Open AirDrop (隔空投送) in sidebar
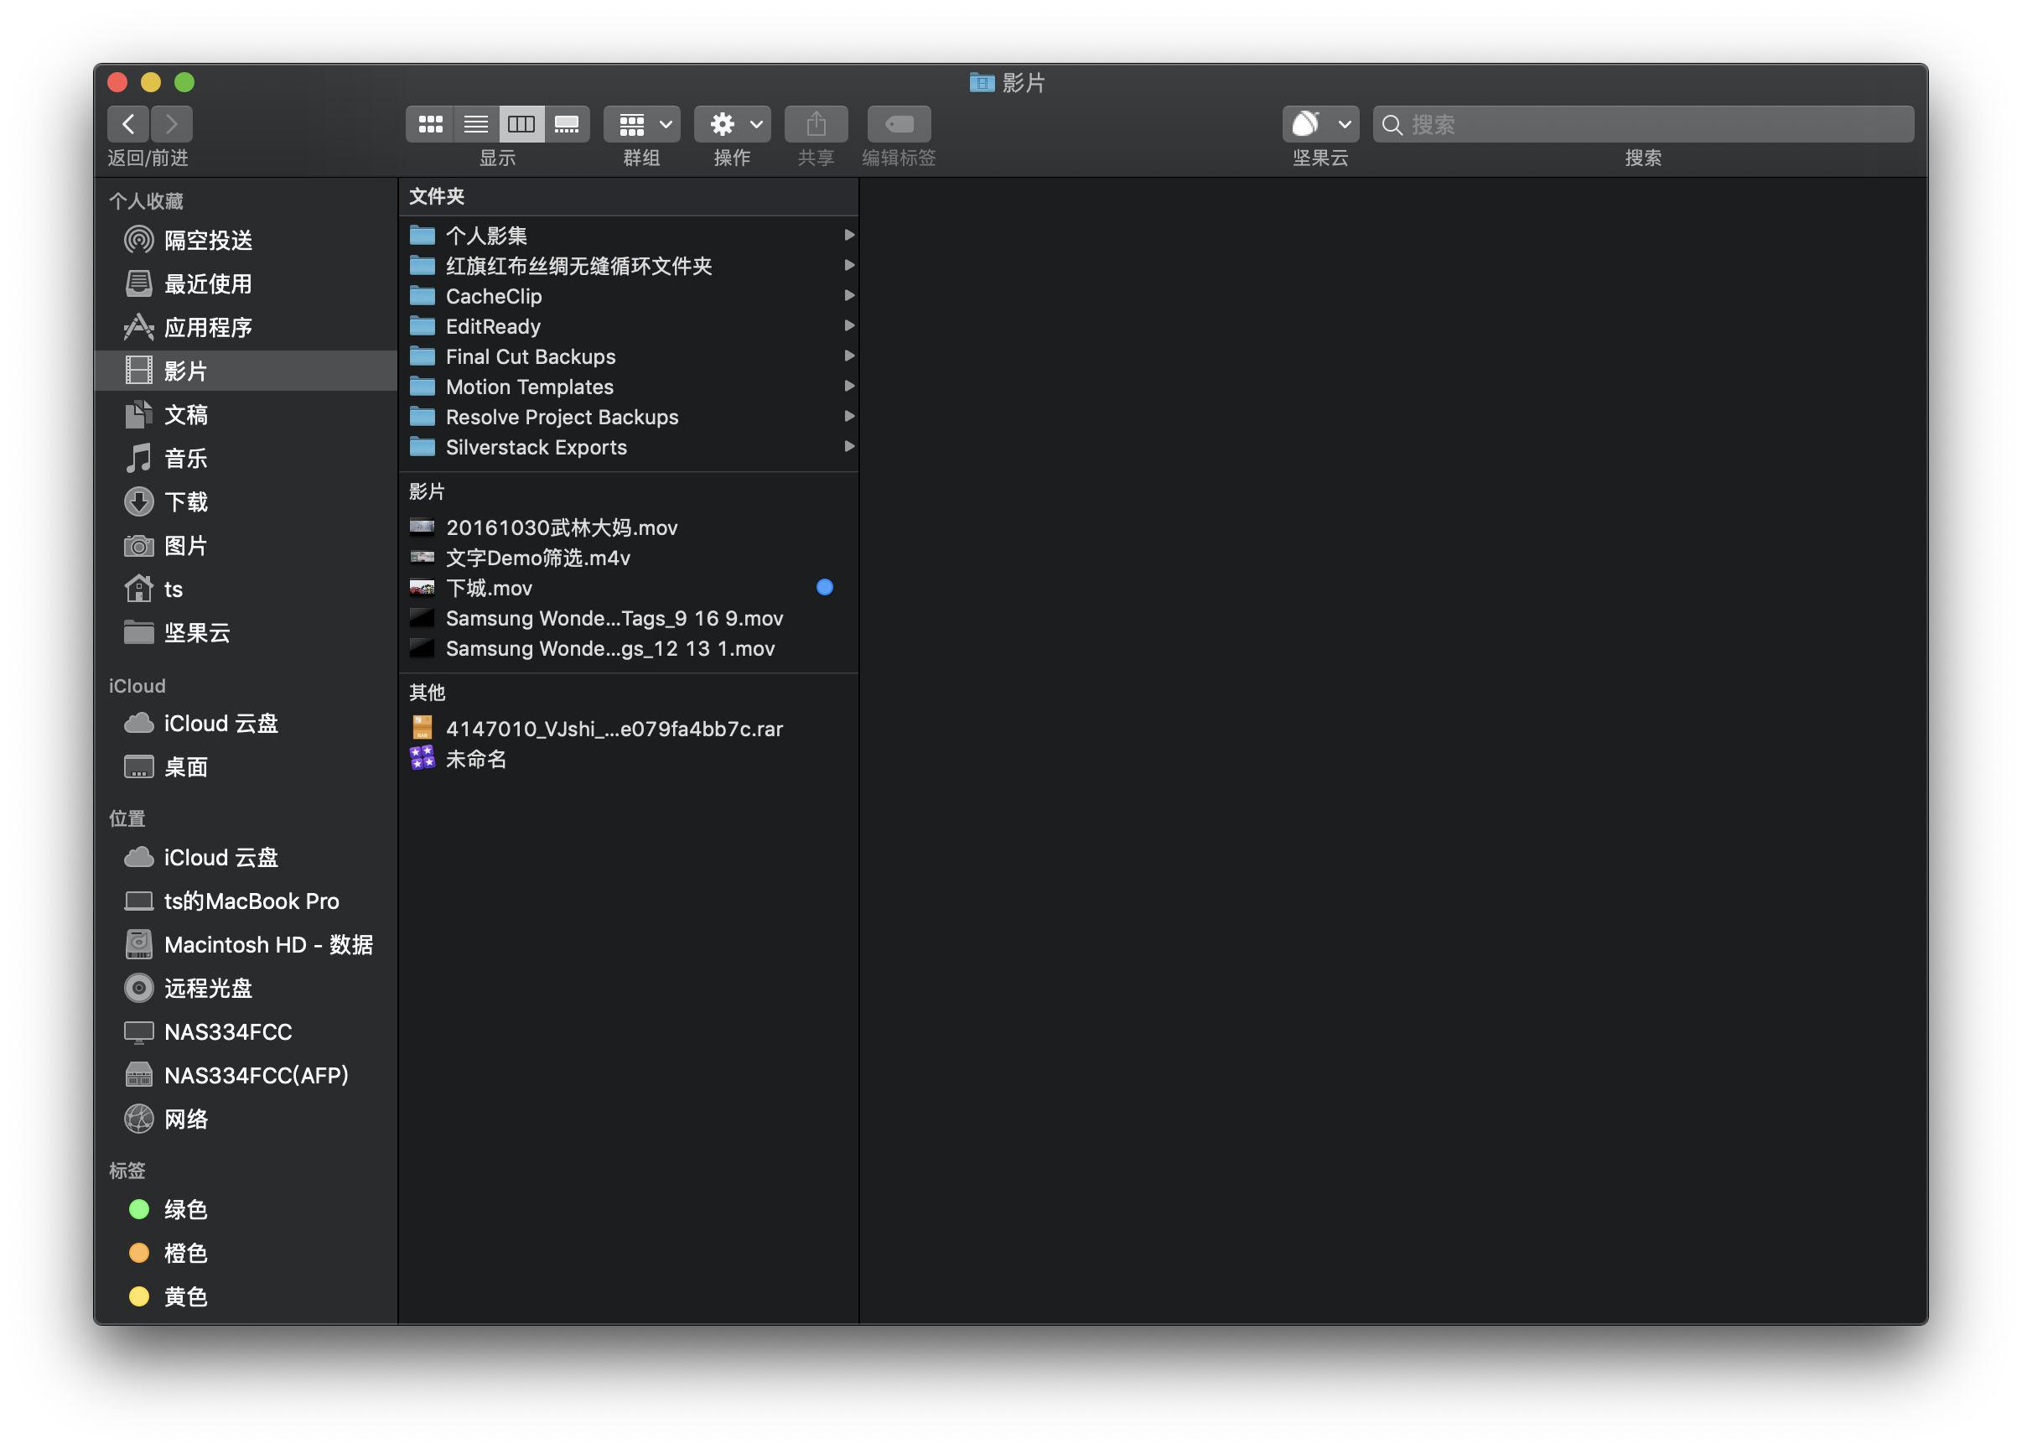Image resolution: width=2022 pixels, height=1449 pixels. 208,240
